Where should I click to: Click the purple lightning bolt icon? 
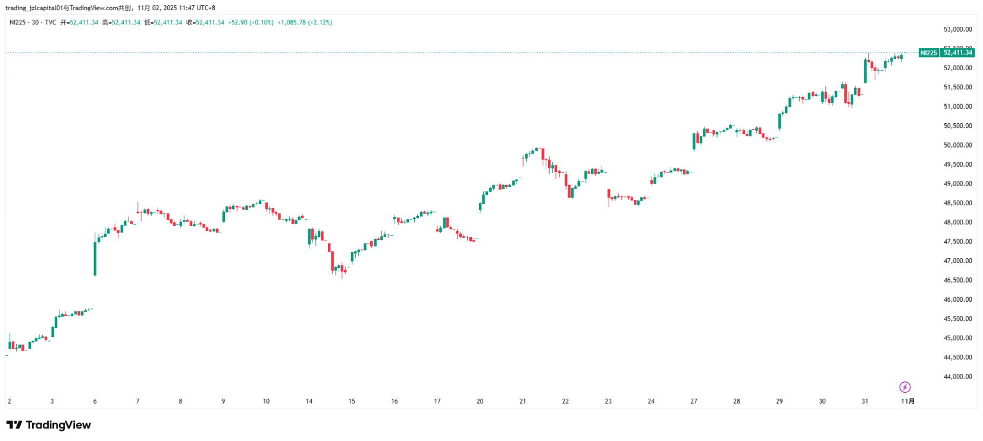point(904,387)
